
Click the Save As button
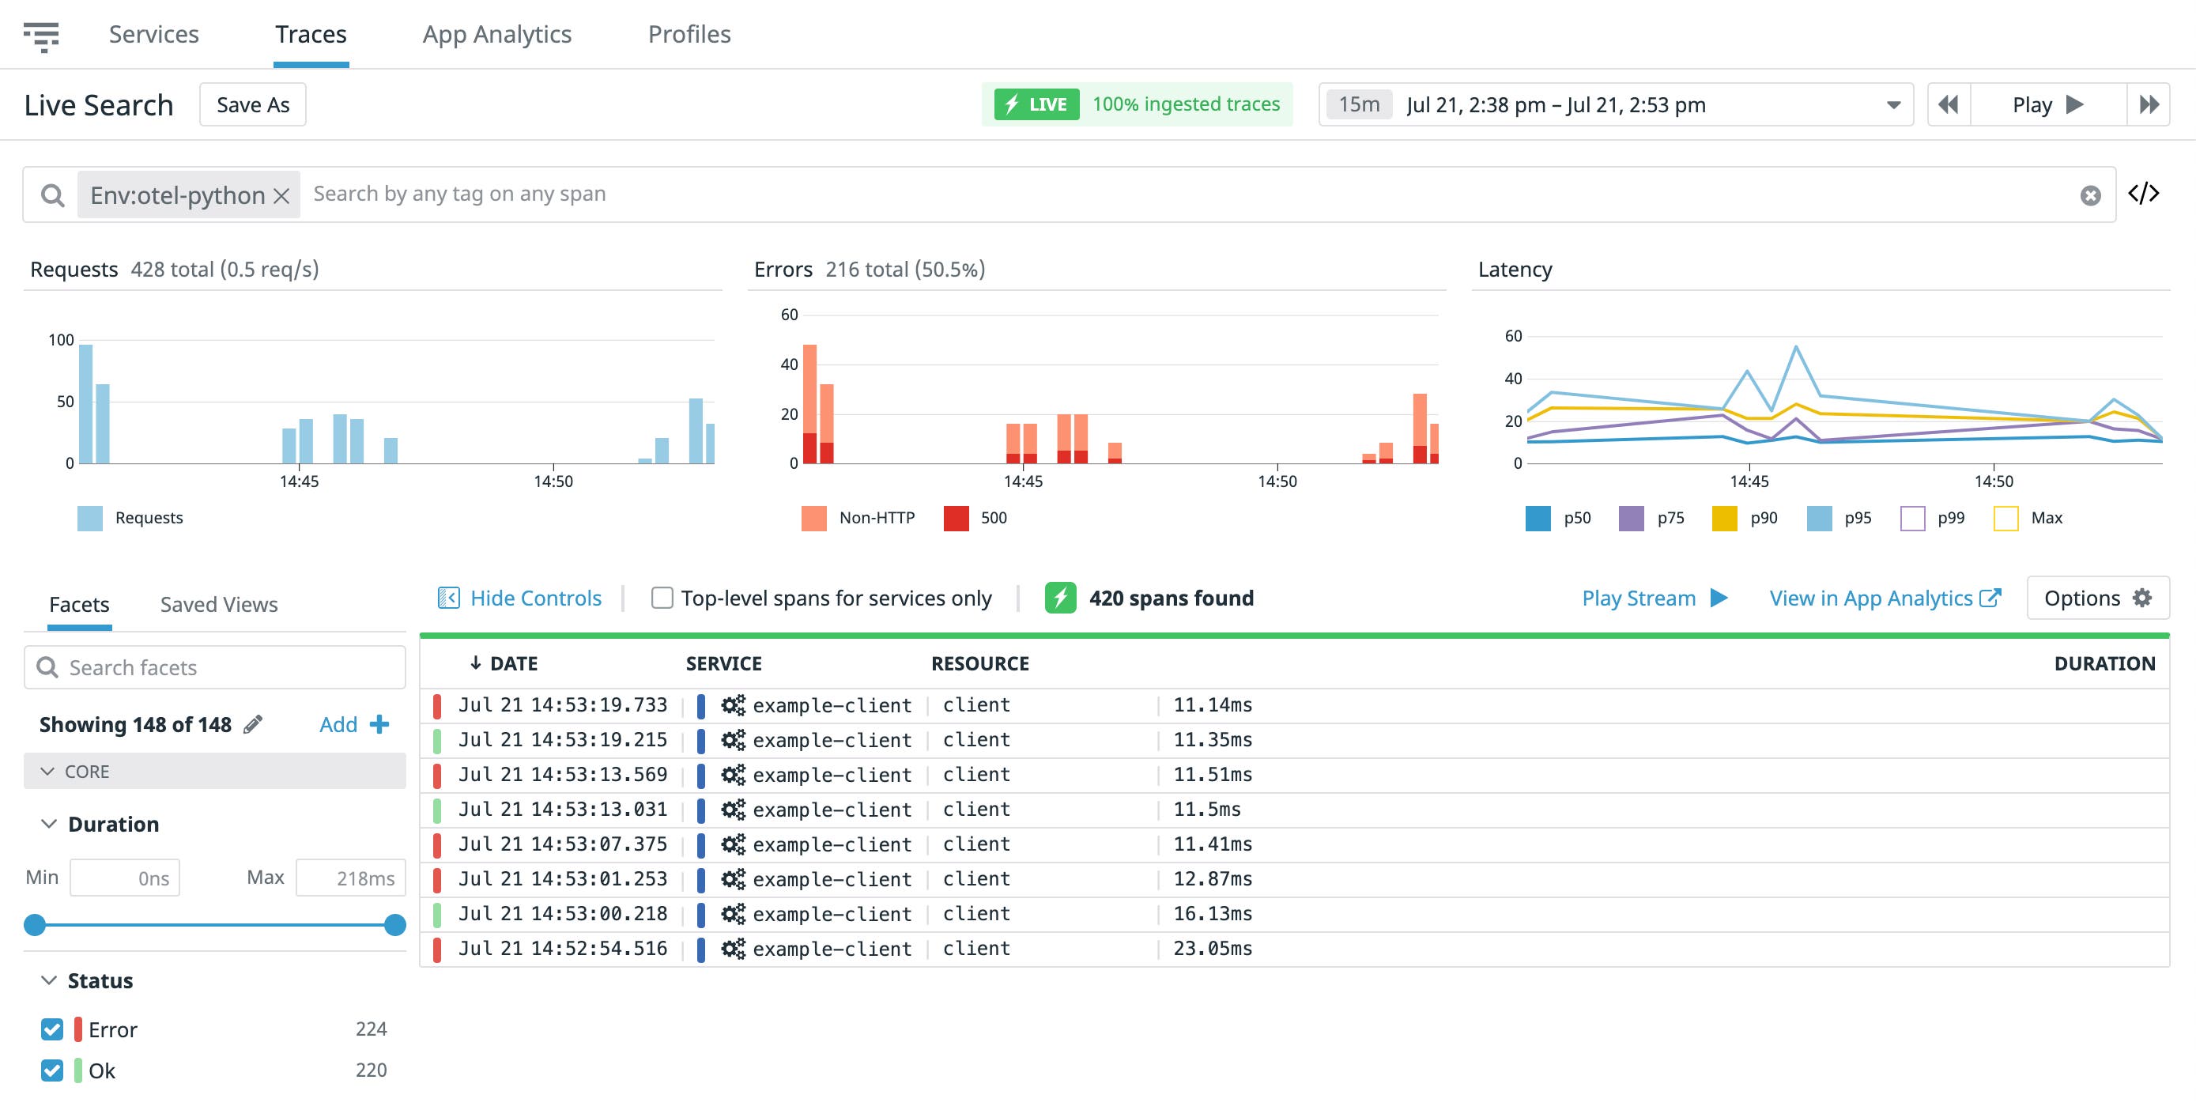pos(252,104)
